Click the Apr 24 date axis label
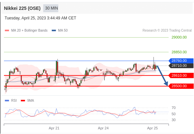This screenshot has width=194, height=134. tap(103, 128)
